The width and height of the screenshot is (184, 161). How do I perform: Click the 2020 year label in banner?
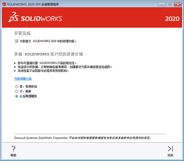172,19
